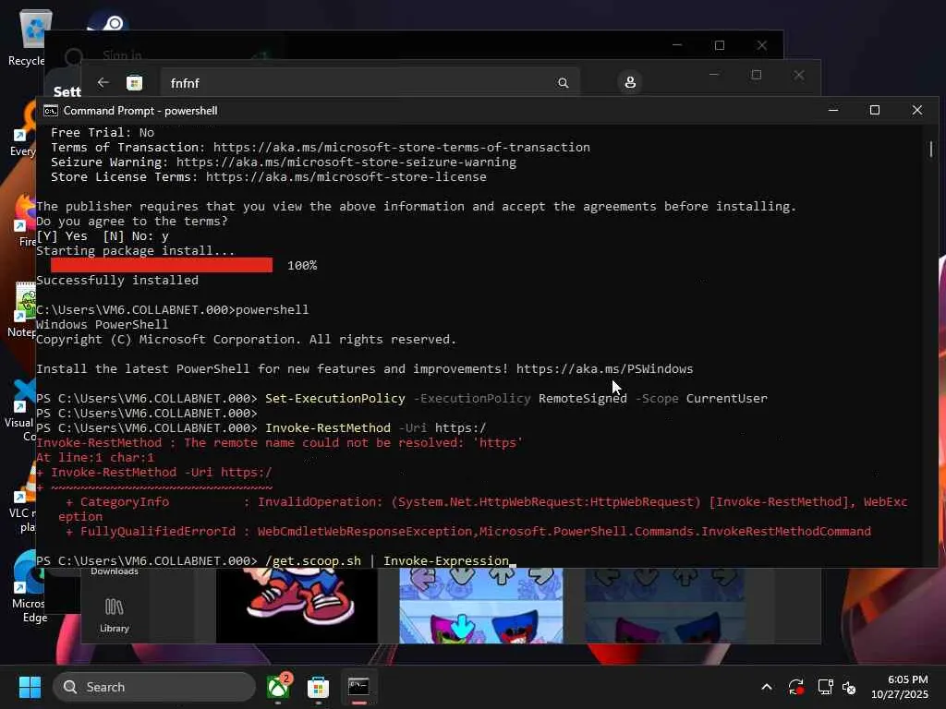Open the Notepad++ desktop shortcut

(23, 310)
